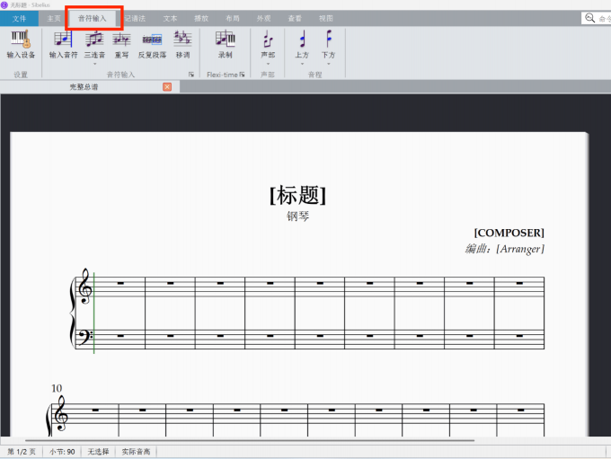The width and height of the screenshot is (611, 459).
Task: Select the 完整总谱 full score tab
Action: click(84, 87)
